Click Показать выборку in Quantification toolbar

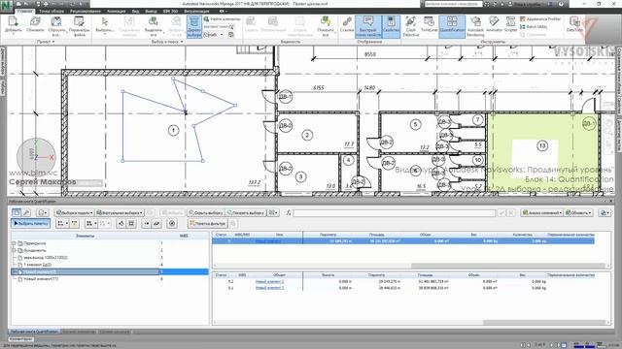tap(246, 213)
